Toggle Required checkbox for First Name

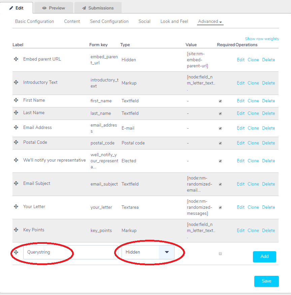point(220,101)
